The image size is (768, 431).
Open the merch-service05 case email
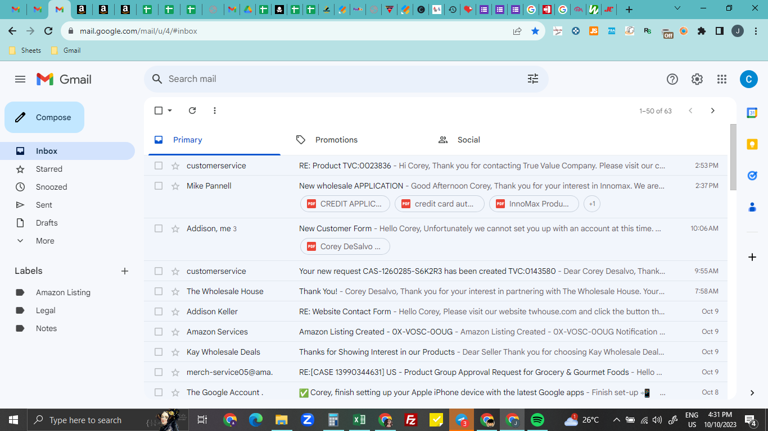pyautogui.click(x=436, y=372)
